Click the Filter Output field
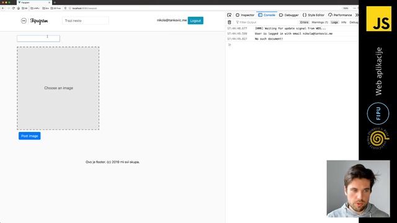397x223 pixels. click(x=266, y=22)
